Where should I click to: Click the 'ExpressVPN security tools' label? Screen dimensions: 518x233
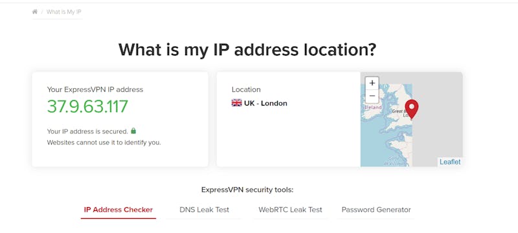(x=247, y=190)
